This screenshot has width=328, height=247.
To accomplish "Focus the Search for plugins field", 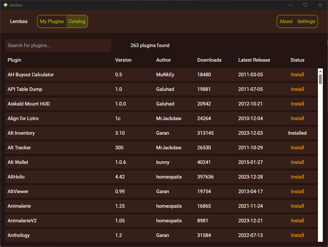I will (58, 45).
